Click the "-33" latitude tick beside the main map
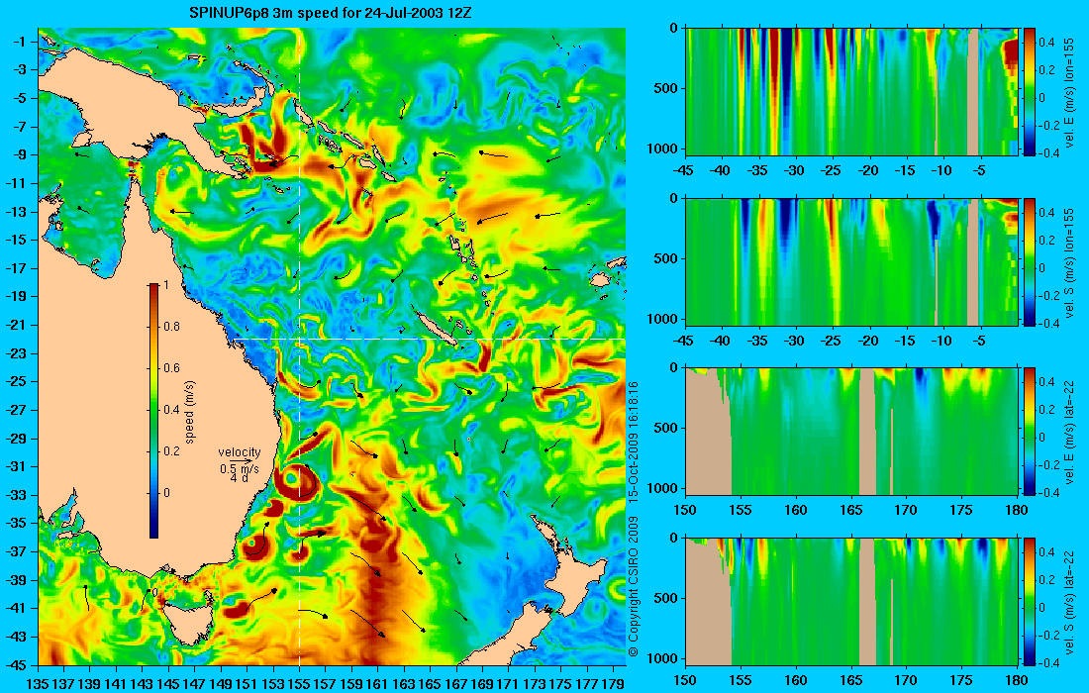 click(17, 495)
